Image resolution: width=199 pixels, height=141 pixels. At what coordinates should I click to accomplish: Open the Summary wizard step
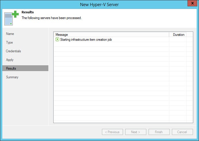point(12,77)
